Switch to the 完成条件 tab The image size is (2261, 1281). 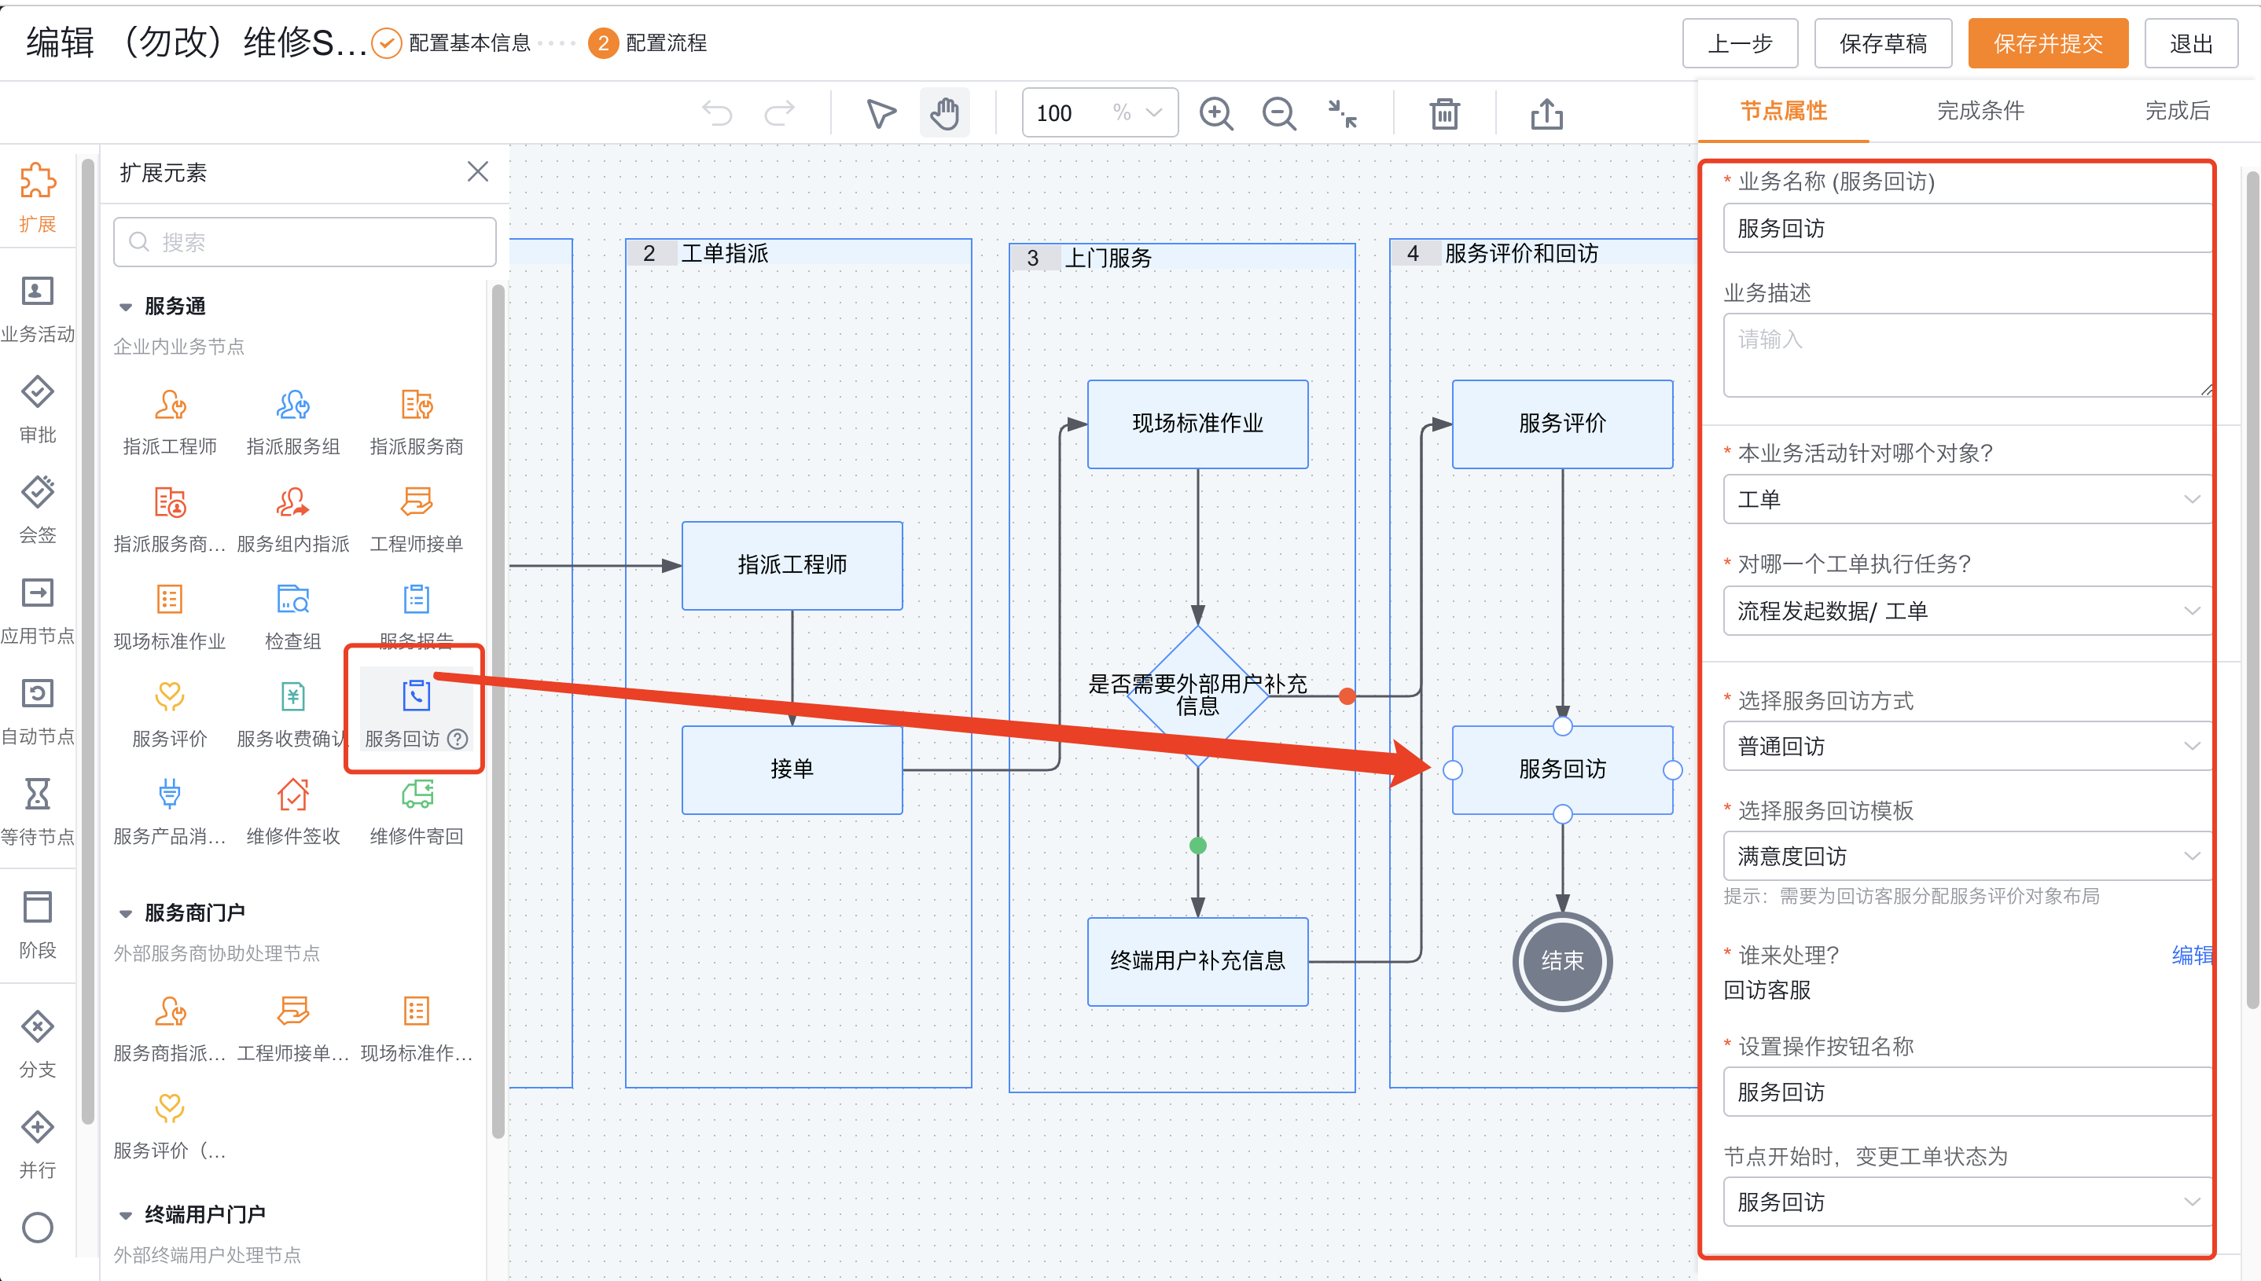coord(1980,112)
